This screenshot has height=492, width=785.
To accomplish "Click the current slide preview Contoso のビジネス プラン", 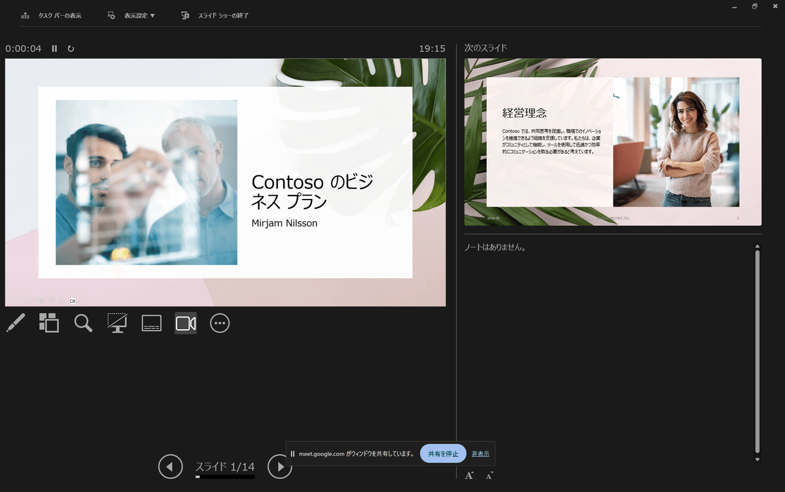I will [226, 183].
